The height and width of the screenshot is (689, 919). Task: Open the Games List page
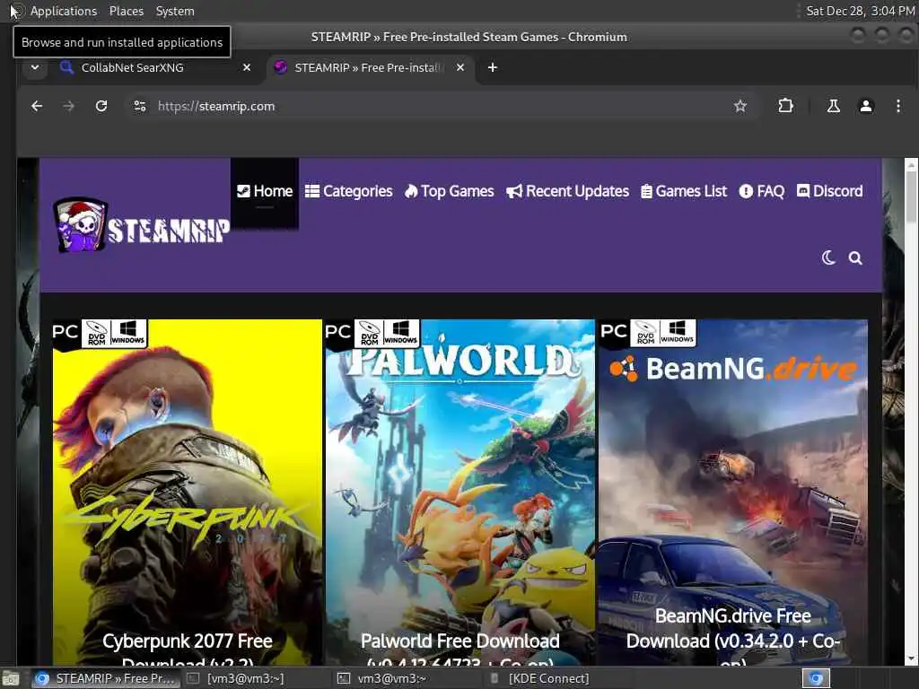(x=684, y=191)
